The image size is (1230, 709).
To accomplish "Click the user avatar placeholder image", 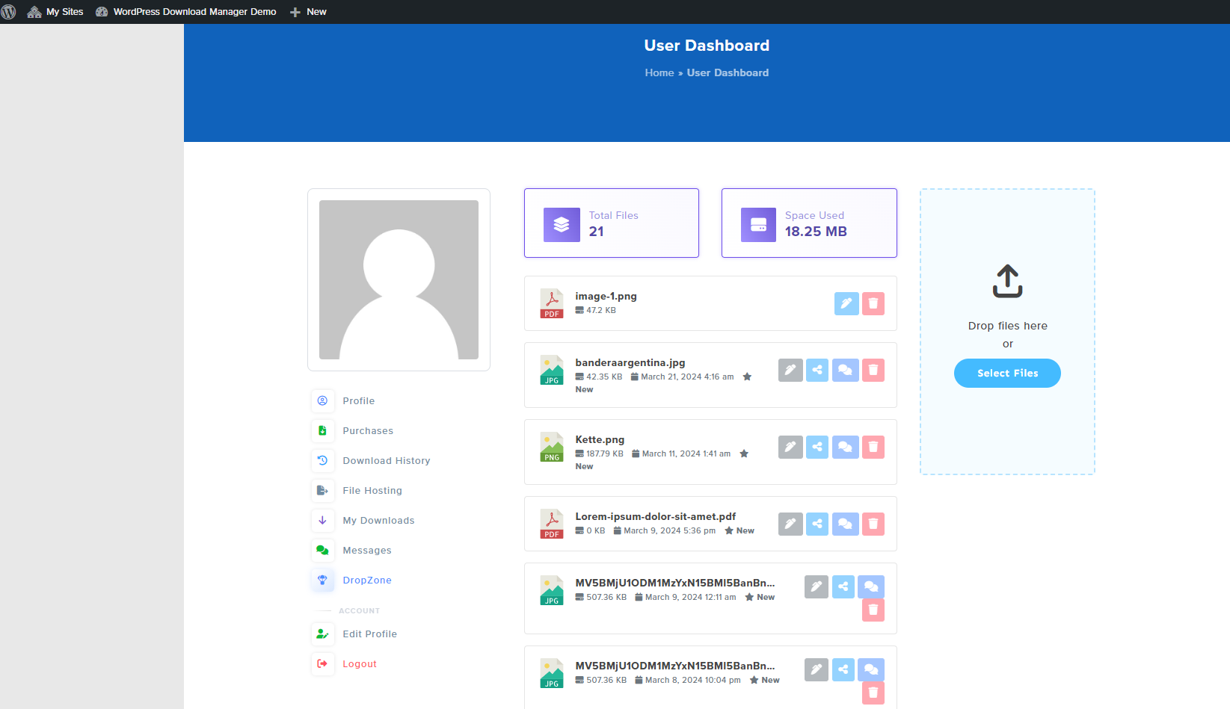I will click(399, 279).
